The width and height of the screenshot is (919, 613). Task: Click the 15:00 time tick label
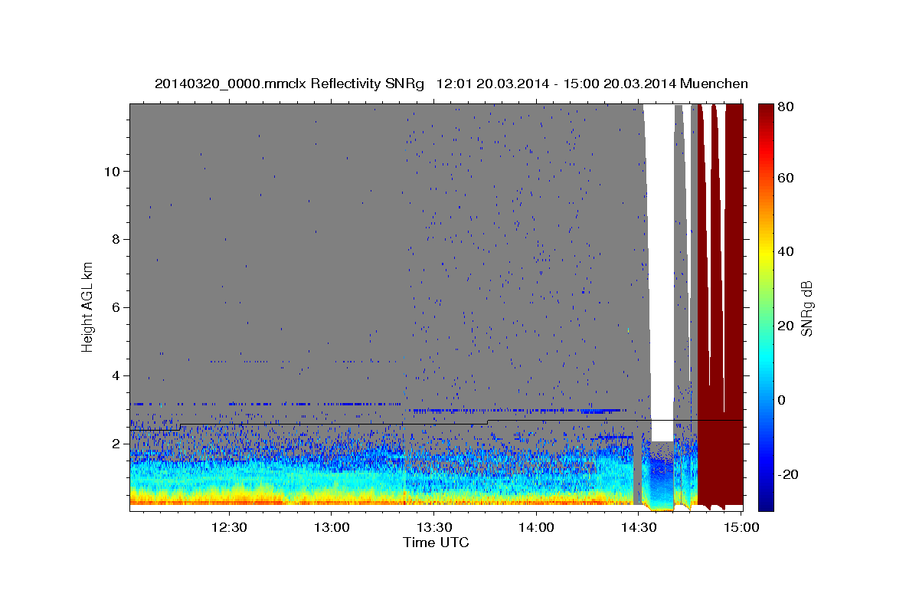pos(741,527)
